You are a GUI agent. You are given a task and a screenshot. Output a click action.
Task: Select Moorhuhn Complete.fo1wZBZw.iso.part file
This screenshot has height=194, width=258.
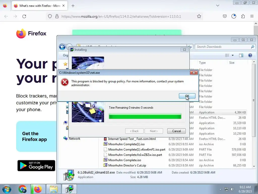coord(135,155)
